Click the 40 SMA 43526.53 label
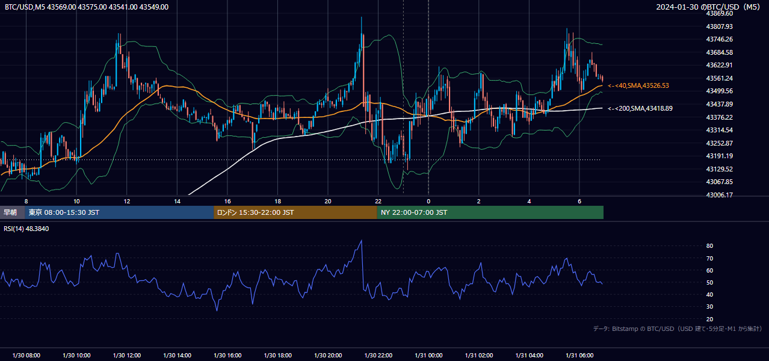Screen dimensions: 769x361 (x=638, y=85)
